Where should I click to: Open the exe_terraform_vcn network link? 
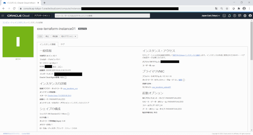(71, 89)
